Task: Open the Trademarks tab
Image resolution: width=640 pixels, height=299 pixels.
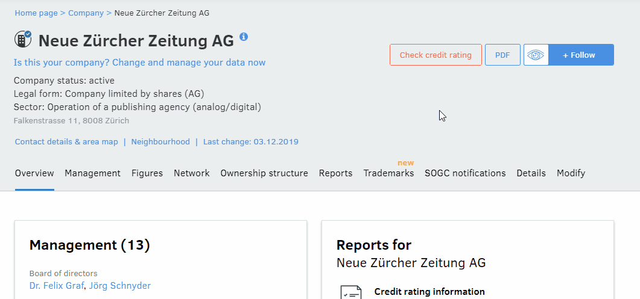Action: pyautogui.click(x=388, y=173)
